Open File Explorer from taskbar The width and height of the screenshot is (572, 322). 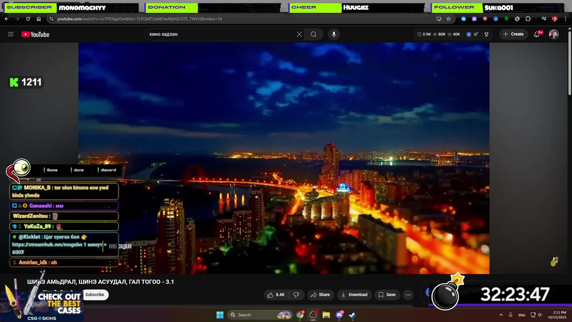tap(326, 315)
